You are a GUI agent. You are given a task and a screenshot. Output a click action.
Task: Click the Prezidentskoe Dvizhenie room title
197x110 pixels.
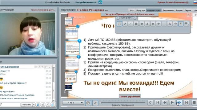coord(58,2)
